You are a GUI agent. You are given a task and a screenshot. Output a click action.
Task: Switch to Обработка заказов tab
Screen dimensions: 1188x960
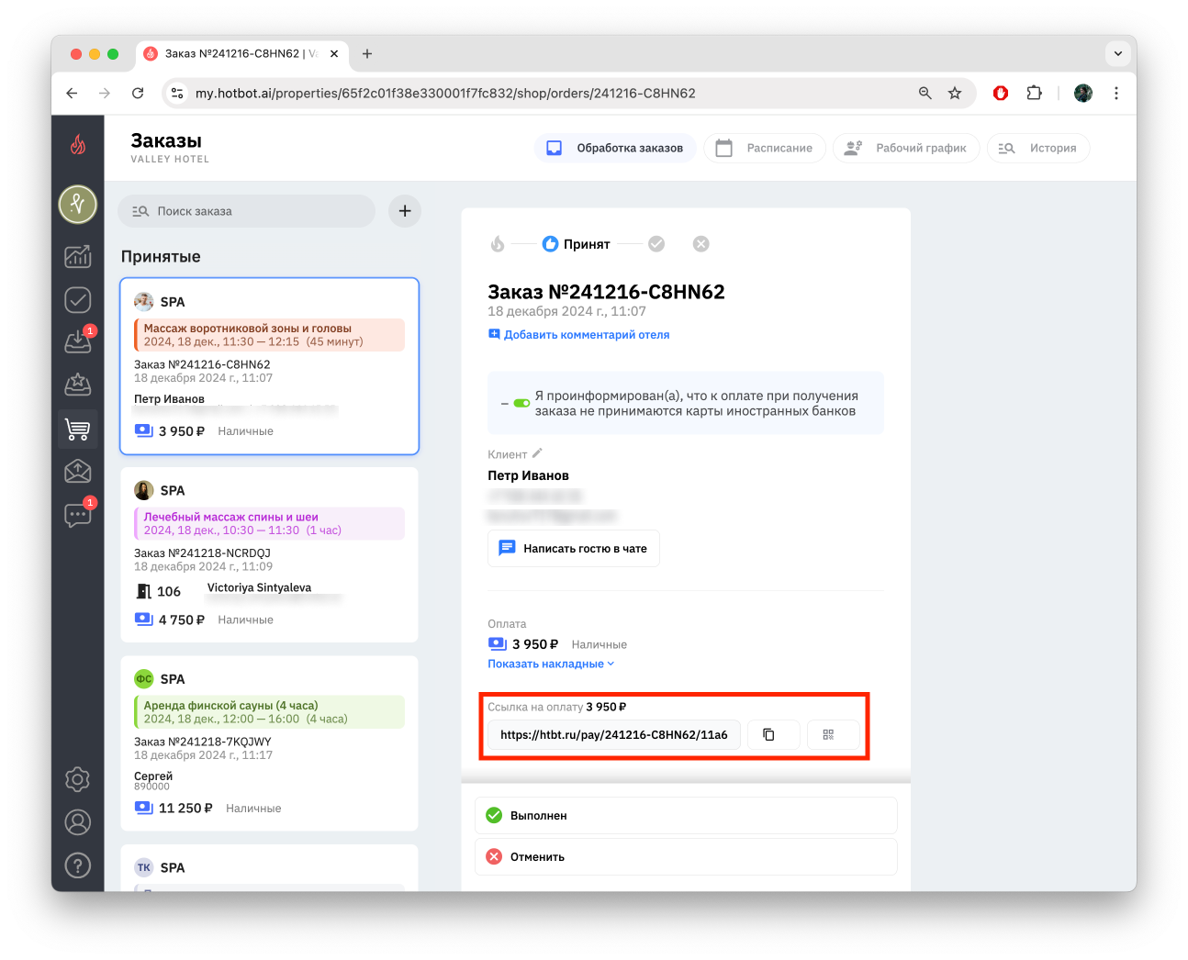point(615,148)
